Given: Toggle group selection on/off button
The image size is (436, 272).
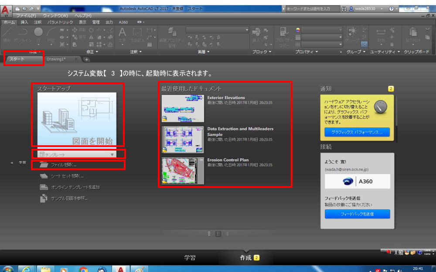Looking at the screenshot, I should click(364, 44).
